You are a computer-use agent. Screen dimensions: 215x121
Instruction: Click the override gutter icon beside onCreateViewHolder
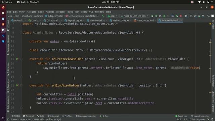click(x=17, y=59)
